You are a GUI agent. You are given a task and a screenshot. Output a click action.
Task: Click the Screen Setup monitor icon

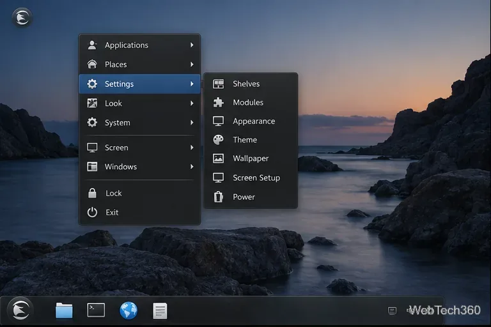pyautogui.click(x=218, y=178)
